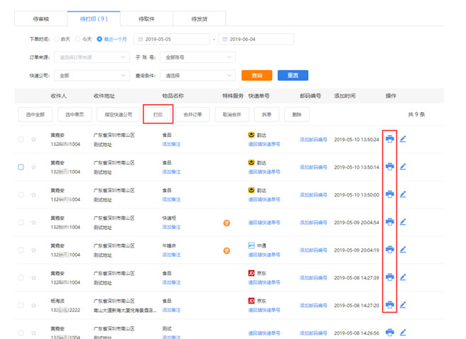
Task: Click the orange 查询 button
Action: (x=256, y=75)
